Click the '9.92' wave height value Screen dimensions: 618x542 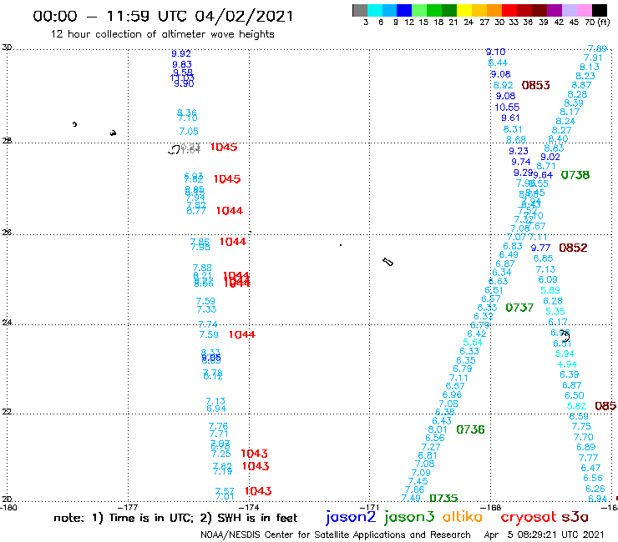click(x=181, y=53)
